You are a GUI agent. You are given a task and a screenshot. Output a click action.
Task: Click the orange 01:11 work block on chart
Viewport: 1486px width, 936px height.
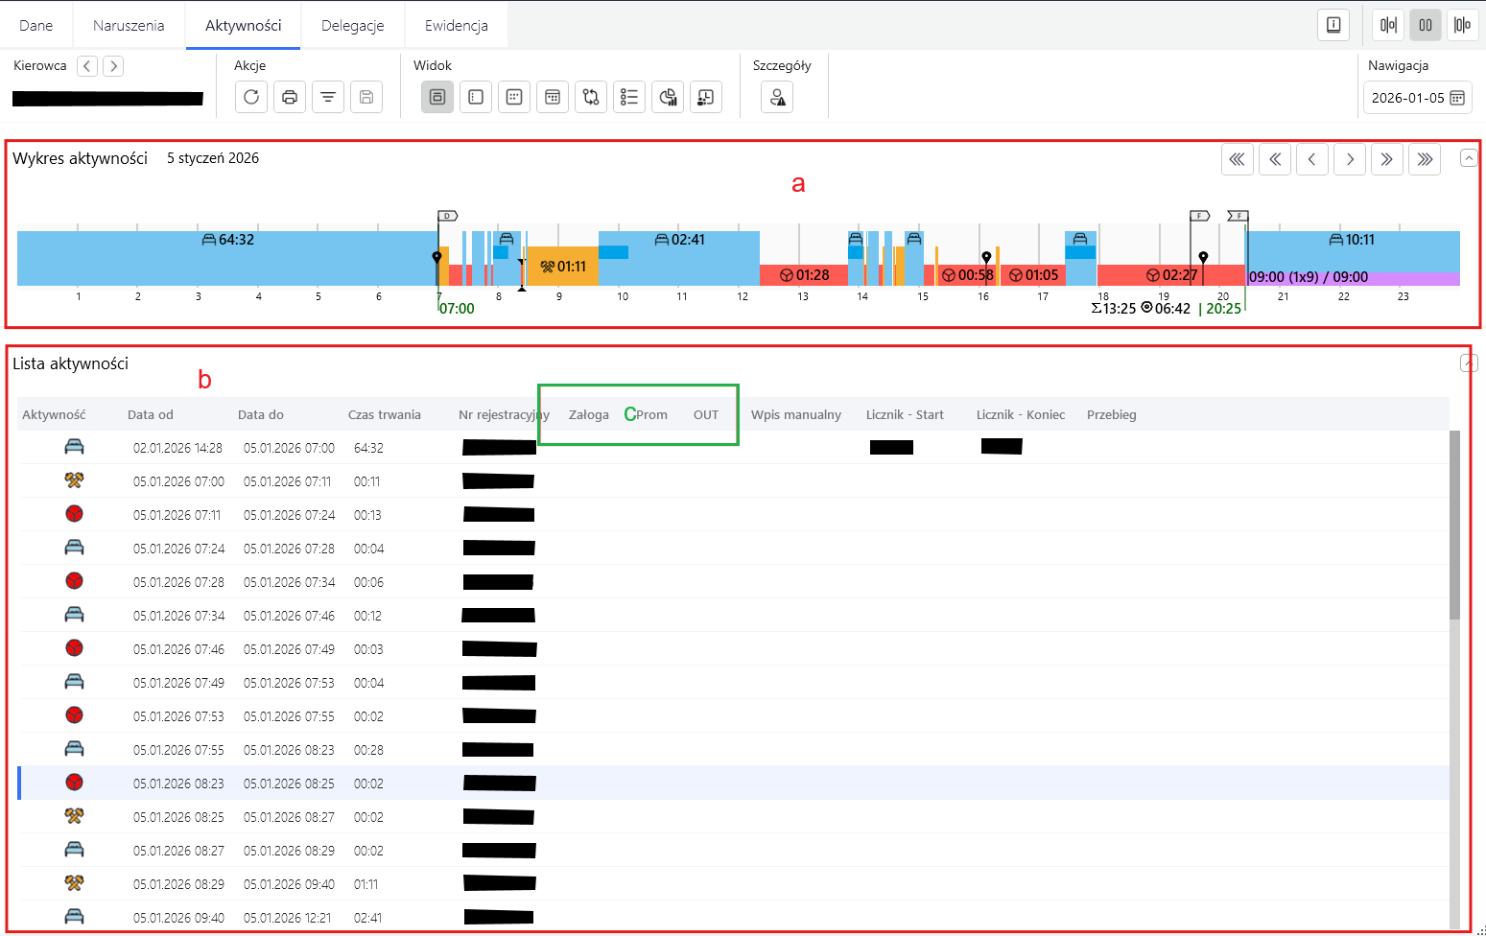562,267
